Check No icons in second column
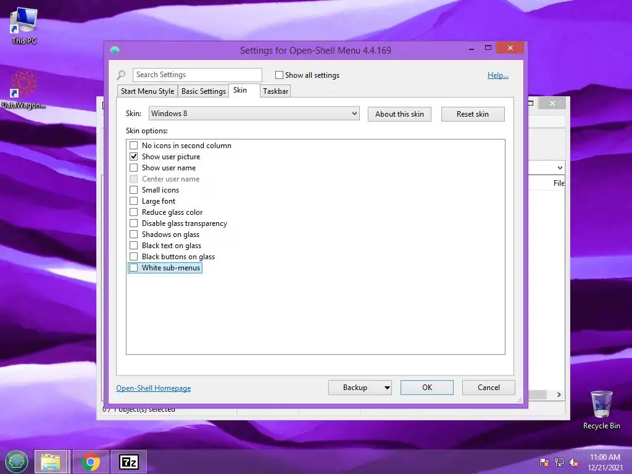Viewport: 632px width, 474px height. (134, 146)
